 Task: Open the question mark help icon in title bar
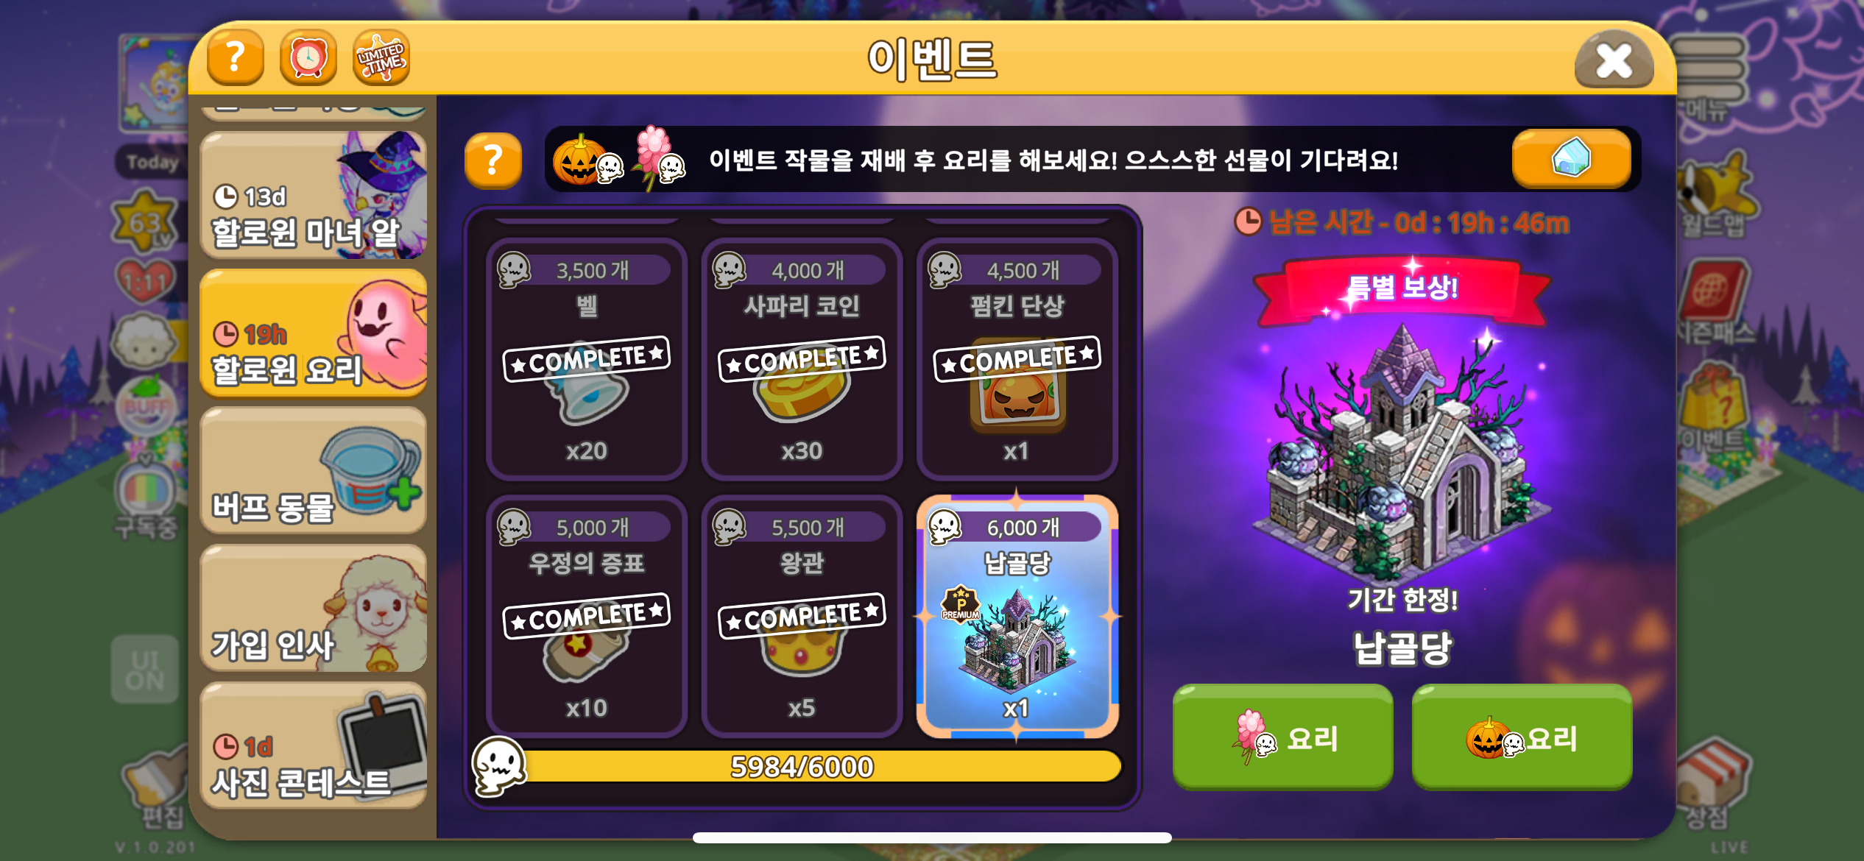235,58
